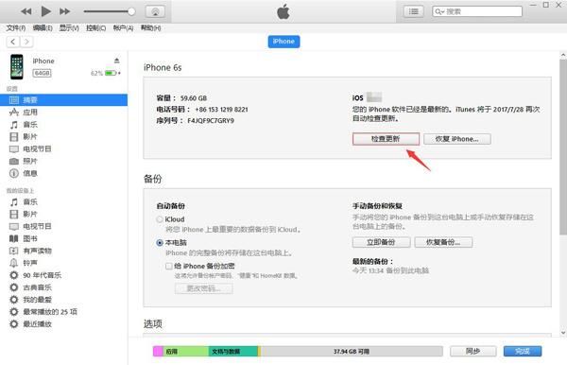Screen dimensions: 567x365
Task: Select 摘要 summary in sidebar
Action: click(x=63, y=100)
